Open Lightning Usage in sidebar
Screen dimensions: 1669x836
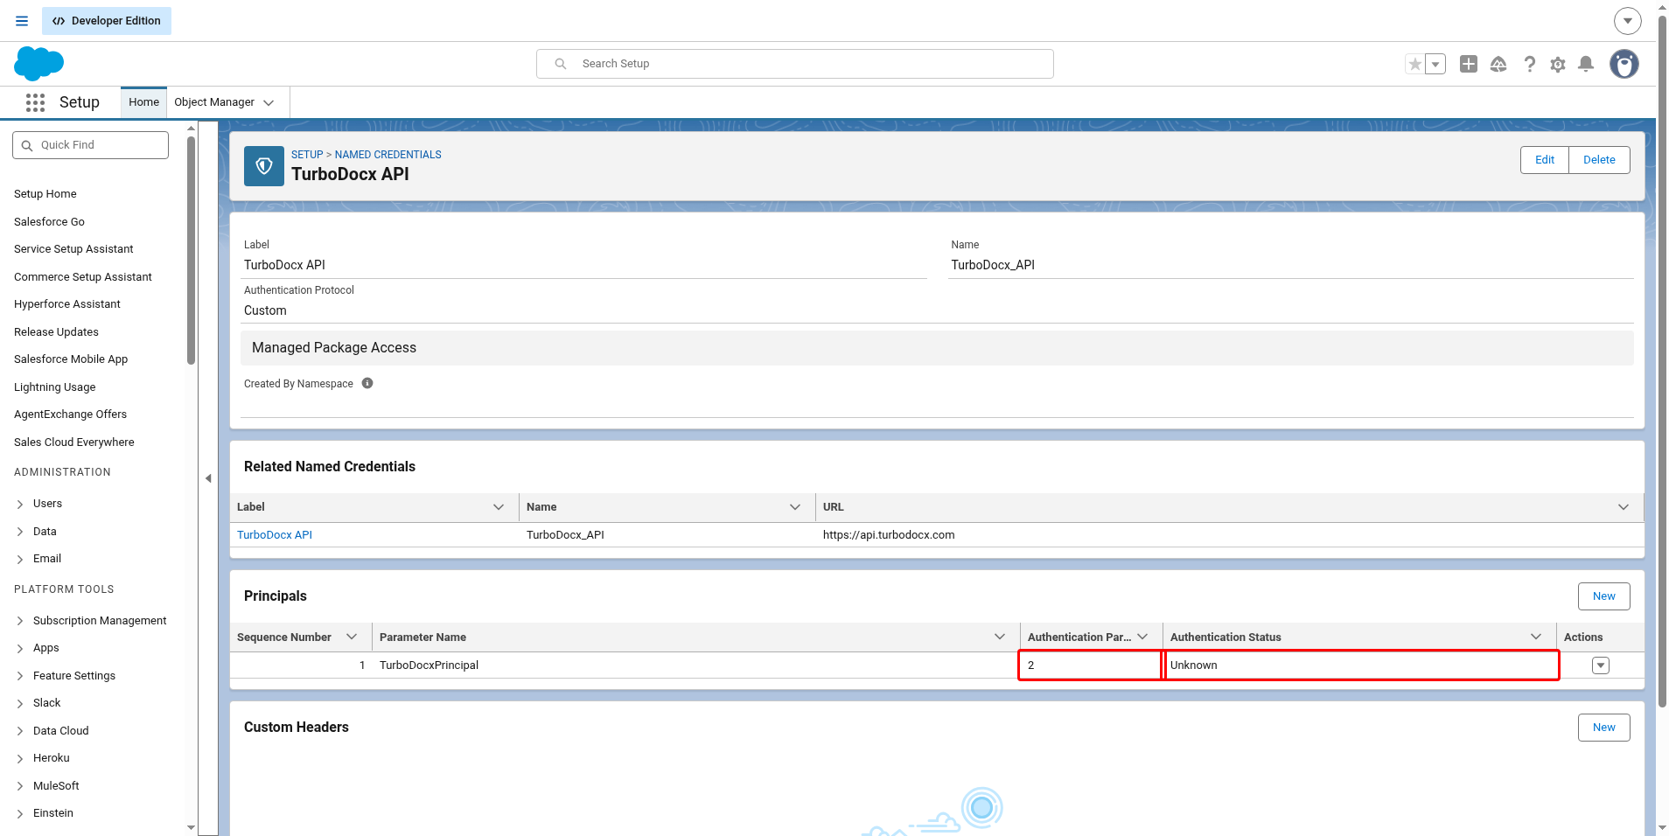(55, 387)
